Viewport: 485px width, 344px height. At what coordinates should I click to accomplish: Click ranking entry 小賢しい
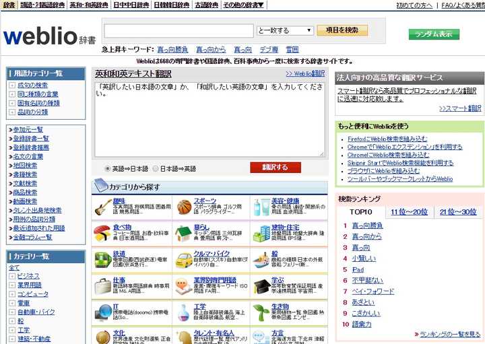point(364,259)
